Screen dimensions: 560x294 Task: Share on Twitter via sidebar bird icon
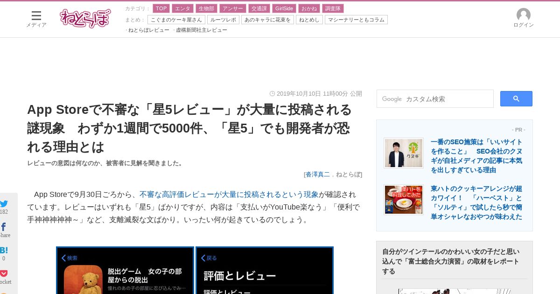tap(4, 203)
